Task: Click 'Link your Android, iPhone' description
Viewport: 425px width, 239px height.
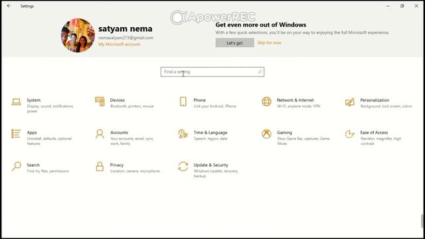Action: tap(215, 106)
